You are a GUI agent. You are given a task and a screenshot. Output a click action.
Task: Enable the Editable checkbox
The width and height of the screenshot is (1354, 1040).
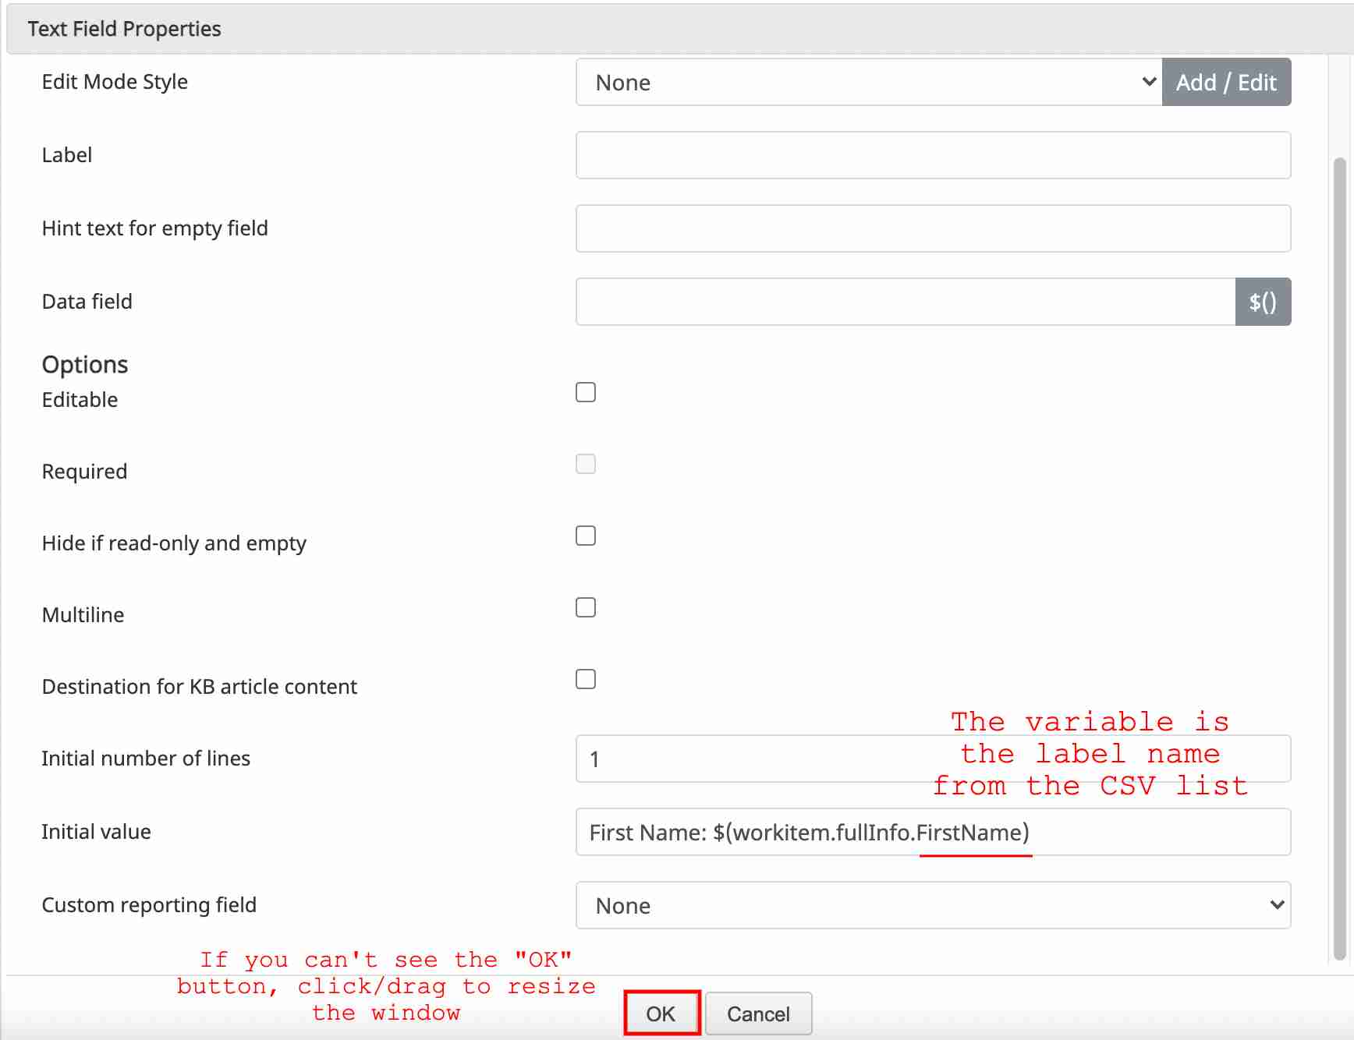coord(586,392)
